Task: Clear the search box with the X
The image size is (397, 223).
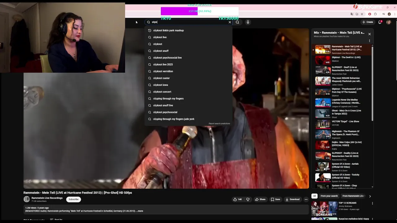Action: (x=230, y=22)
